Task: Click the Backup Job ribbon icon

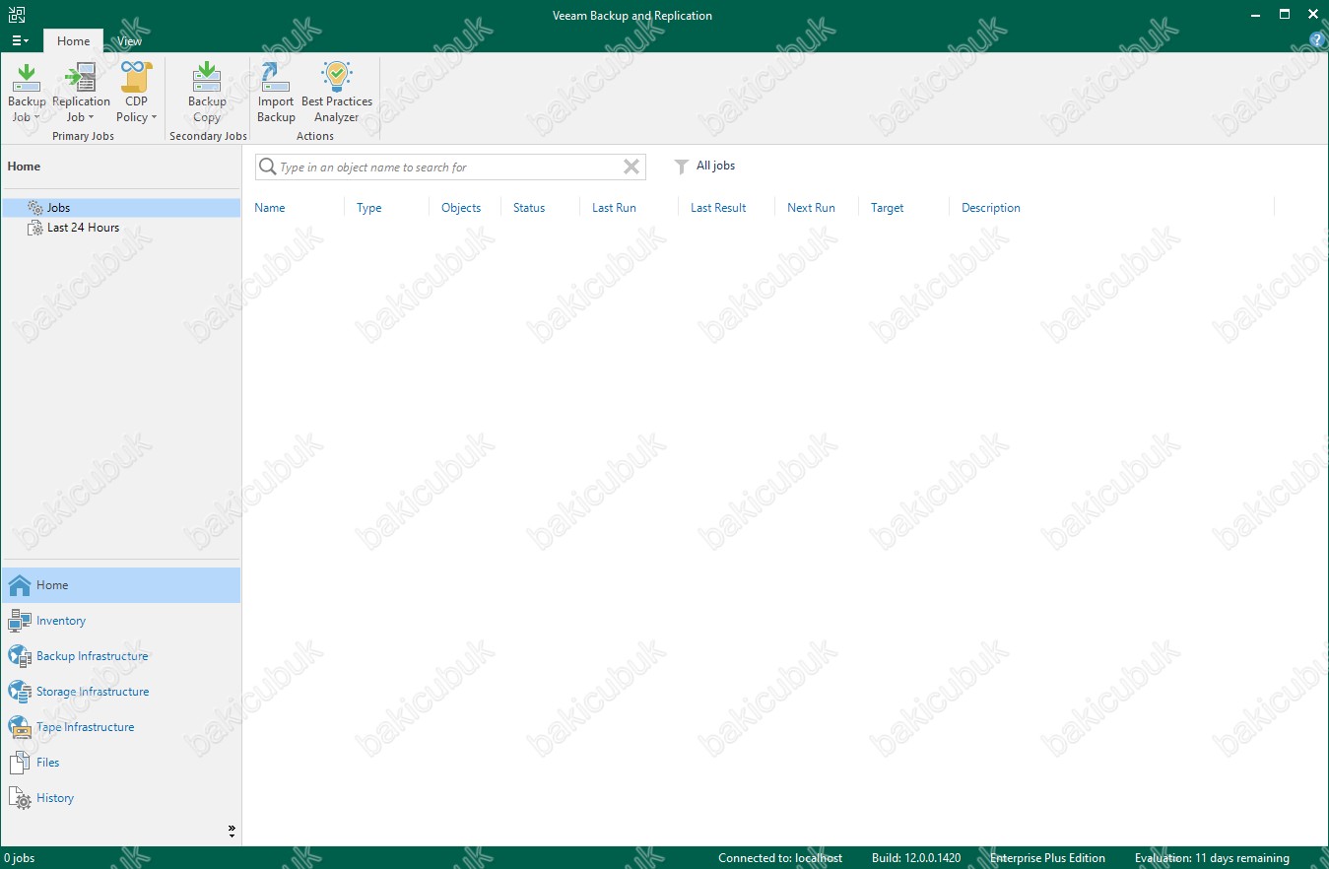Action: click(27, 77)
